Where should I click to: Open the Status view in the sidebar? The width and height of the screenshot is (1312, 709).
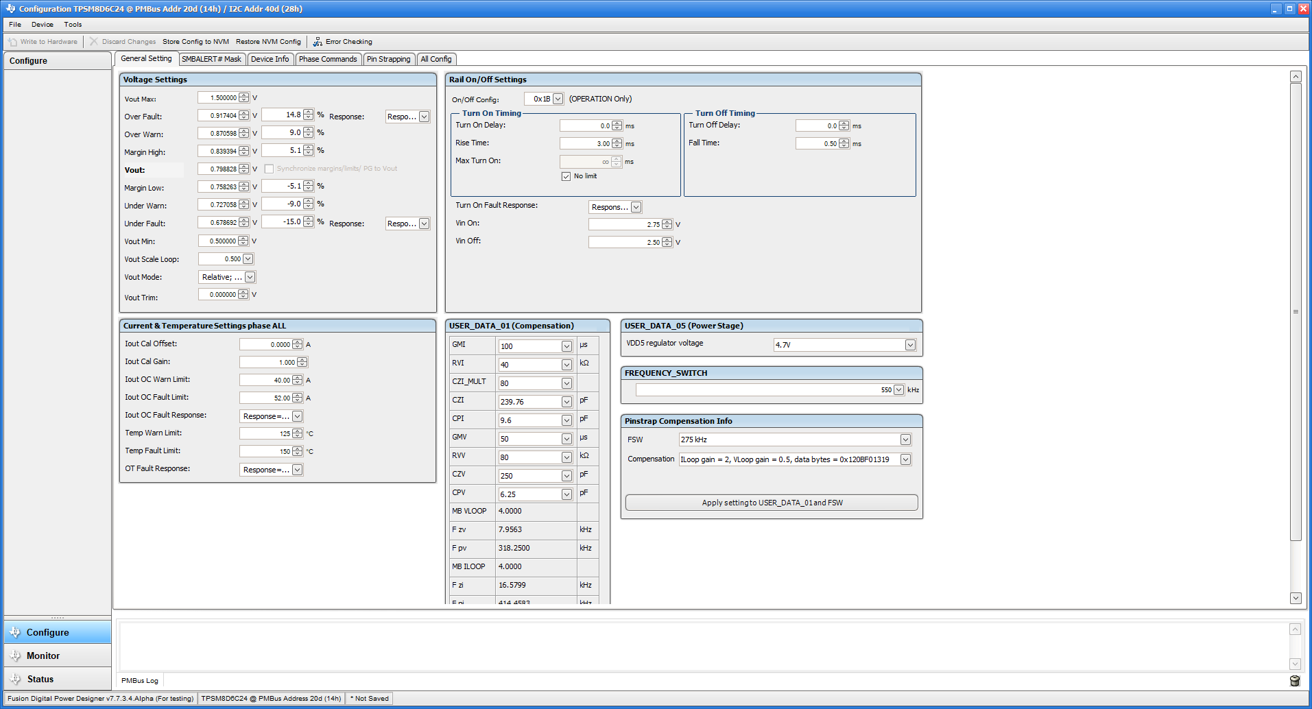41,678
